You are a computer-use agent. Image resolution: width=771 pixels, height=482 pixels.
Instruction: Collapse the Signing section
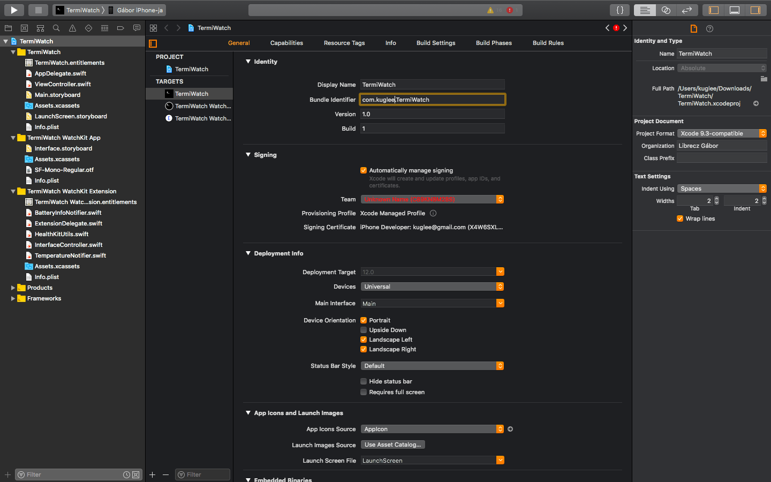[248, 155]
